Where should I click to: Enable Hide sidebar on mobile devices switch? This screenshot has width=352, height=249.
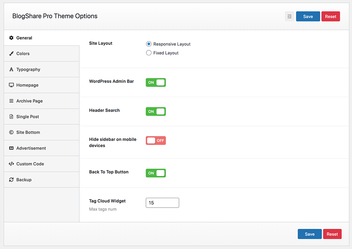coord(155,140)
